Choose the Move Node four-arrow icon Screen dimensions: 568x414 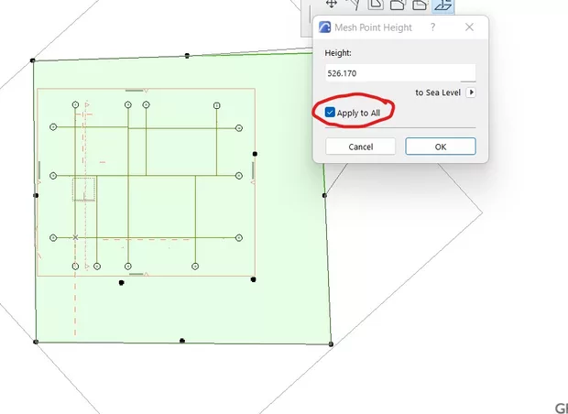click(332, 4)
